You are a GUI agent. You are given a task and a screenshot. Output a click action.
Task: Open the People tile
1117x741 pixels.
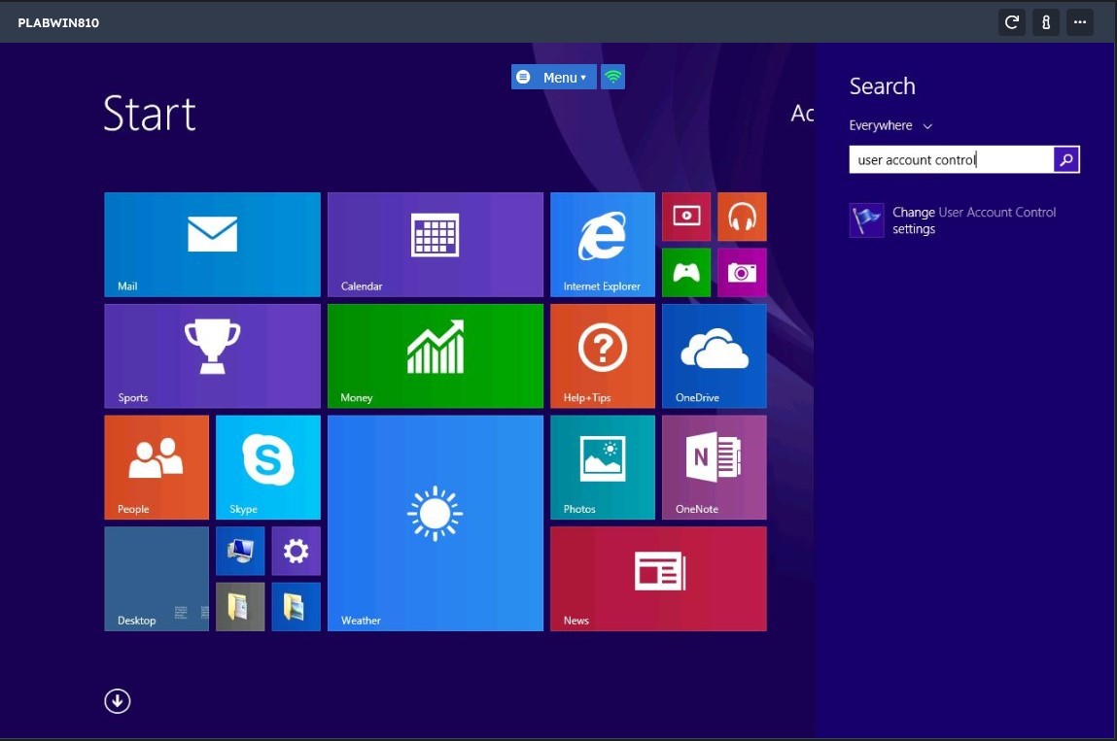pyautogui.click(x=157, y=468)
